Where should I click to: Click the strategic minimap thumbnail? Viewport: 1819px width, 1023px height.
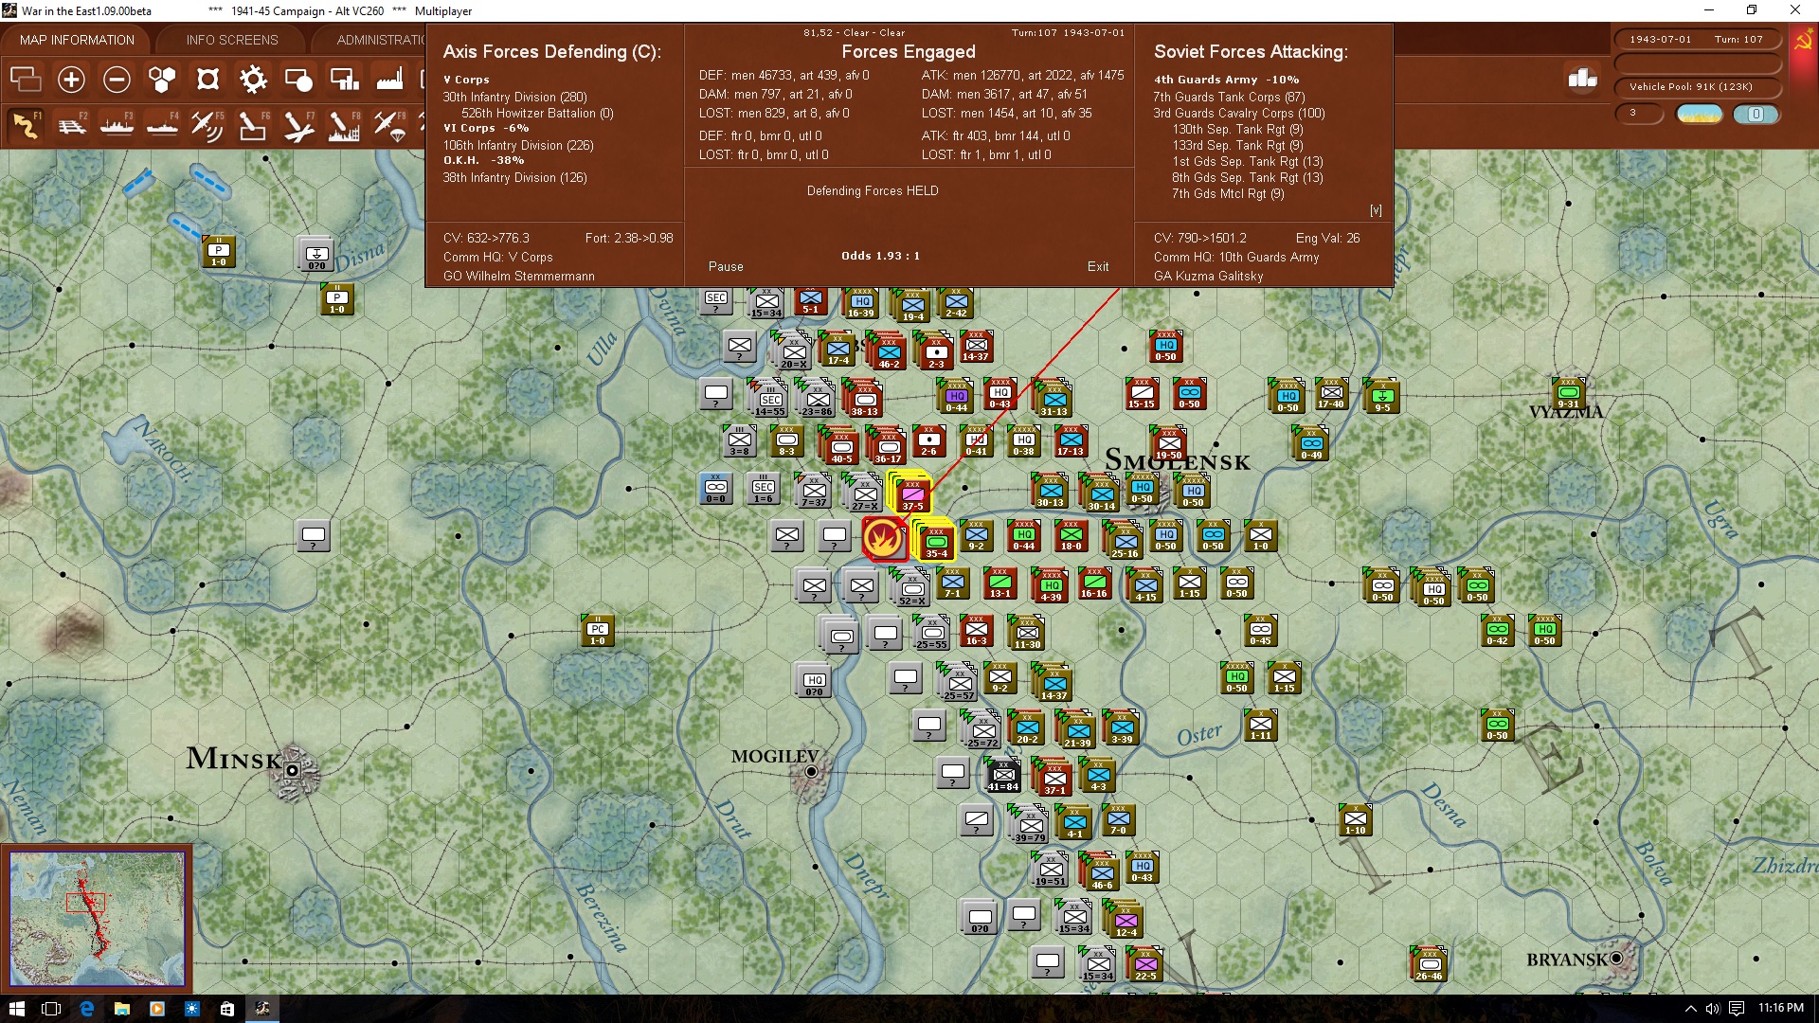[x=97, y=919]
